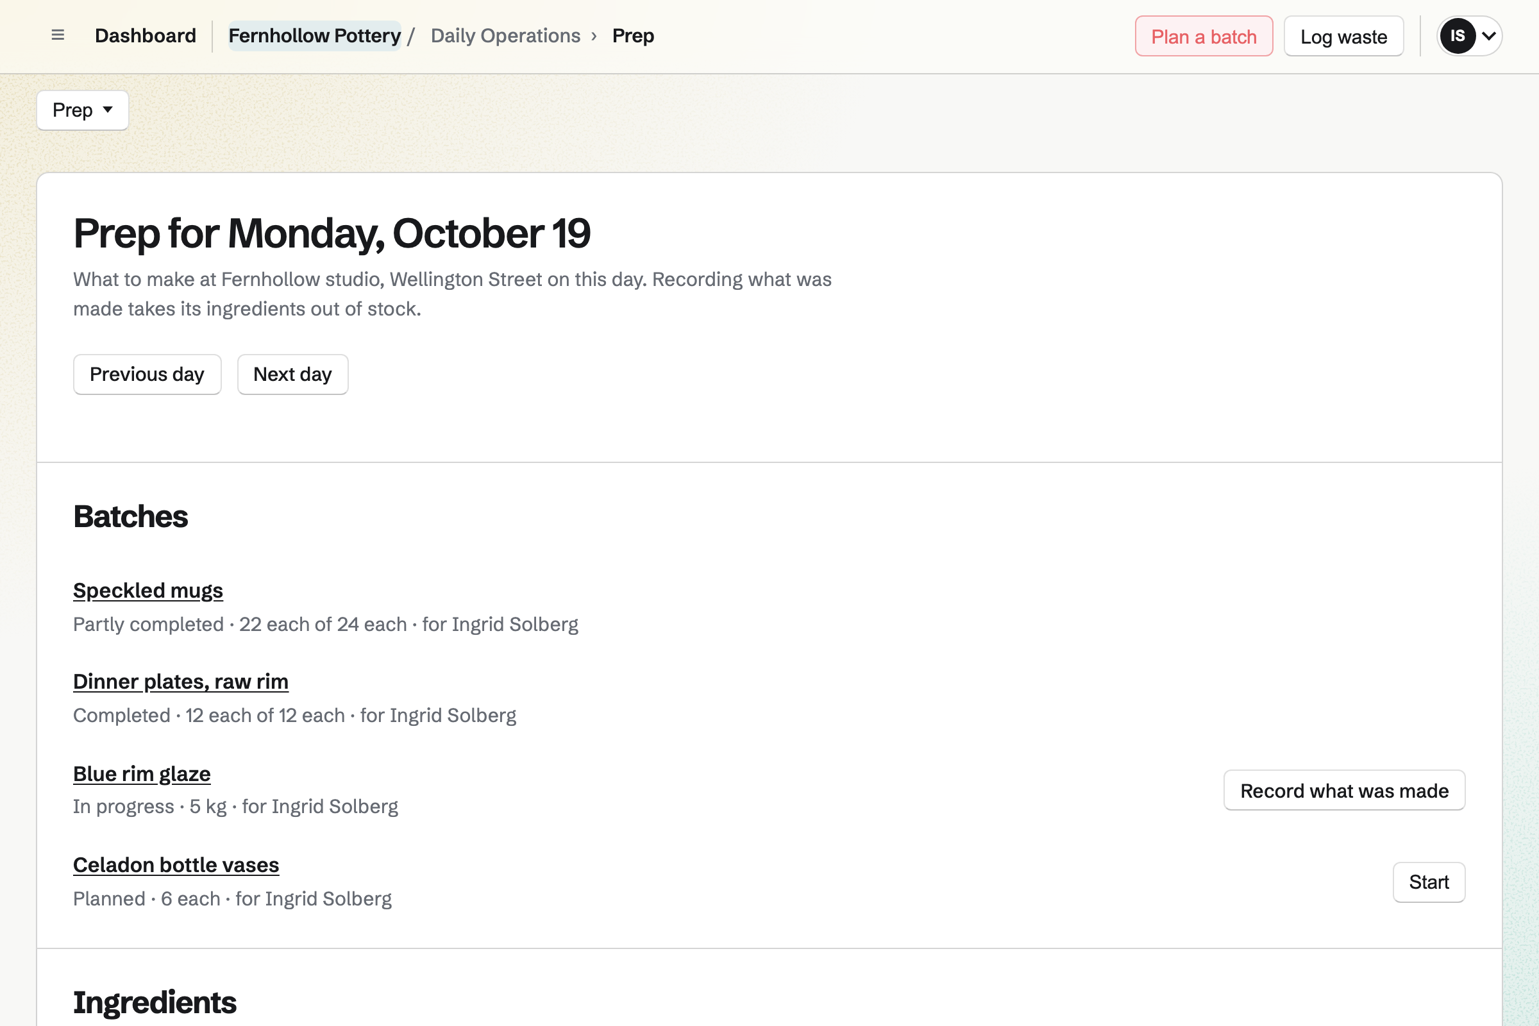
Task: Click the 'Prep for Monday, October 19' heading
Action: click(x=332, y=233)
